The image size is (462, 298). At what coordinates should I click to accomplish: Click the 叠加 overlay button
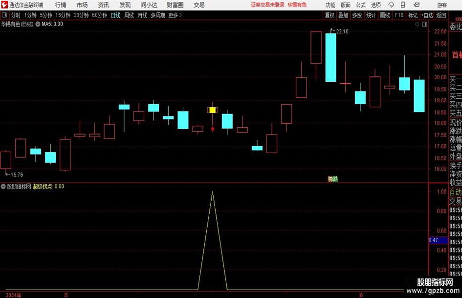[343, 15]
